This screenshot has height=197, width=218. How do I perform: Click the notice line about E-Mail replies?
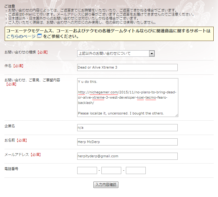pos(101,14)
